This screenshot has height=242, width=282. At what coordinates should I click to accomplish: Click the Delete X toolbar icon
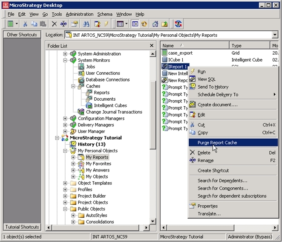pyautogui.click(x=54, y=23)
